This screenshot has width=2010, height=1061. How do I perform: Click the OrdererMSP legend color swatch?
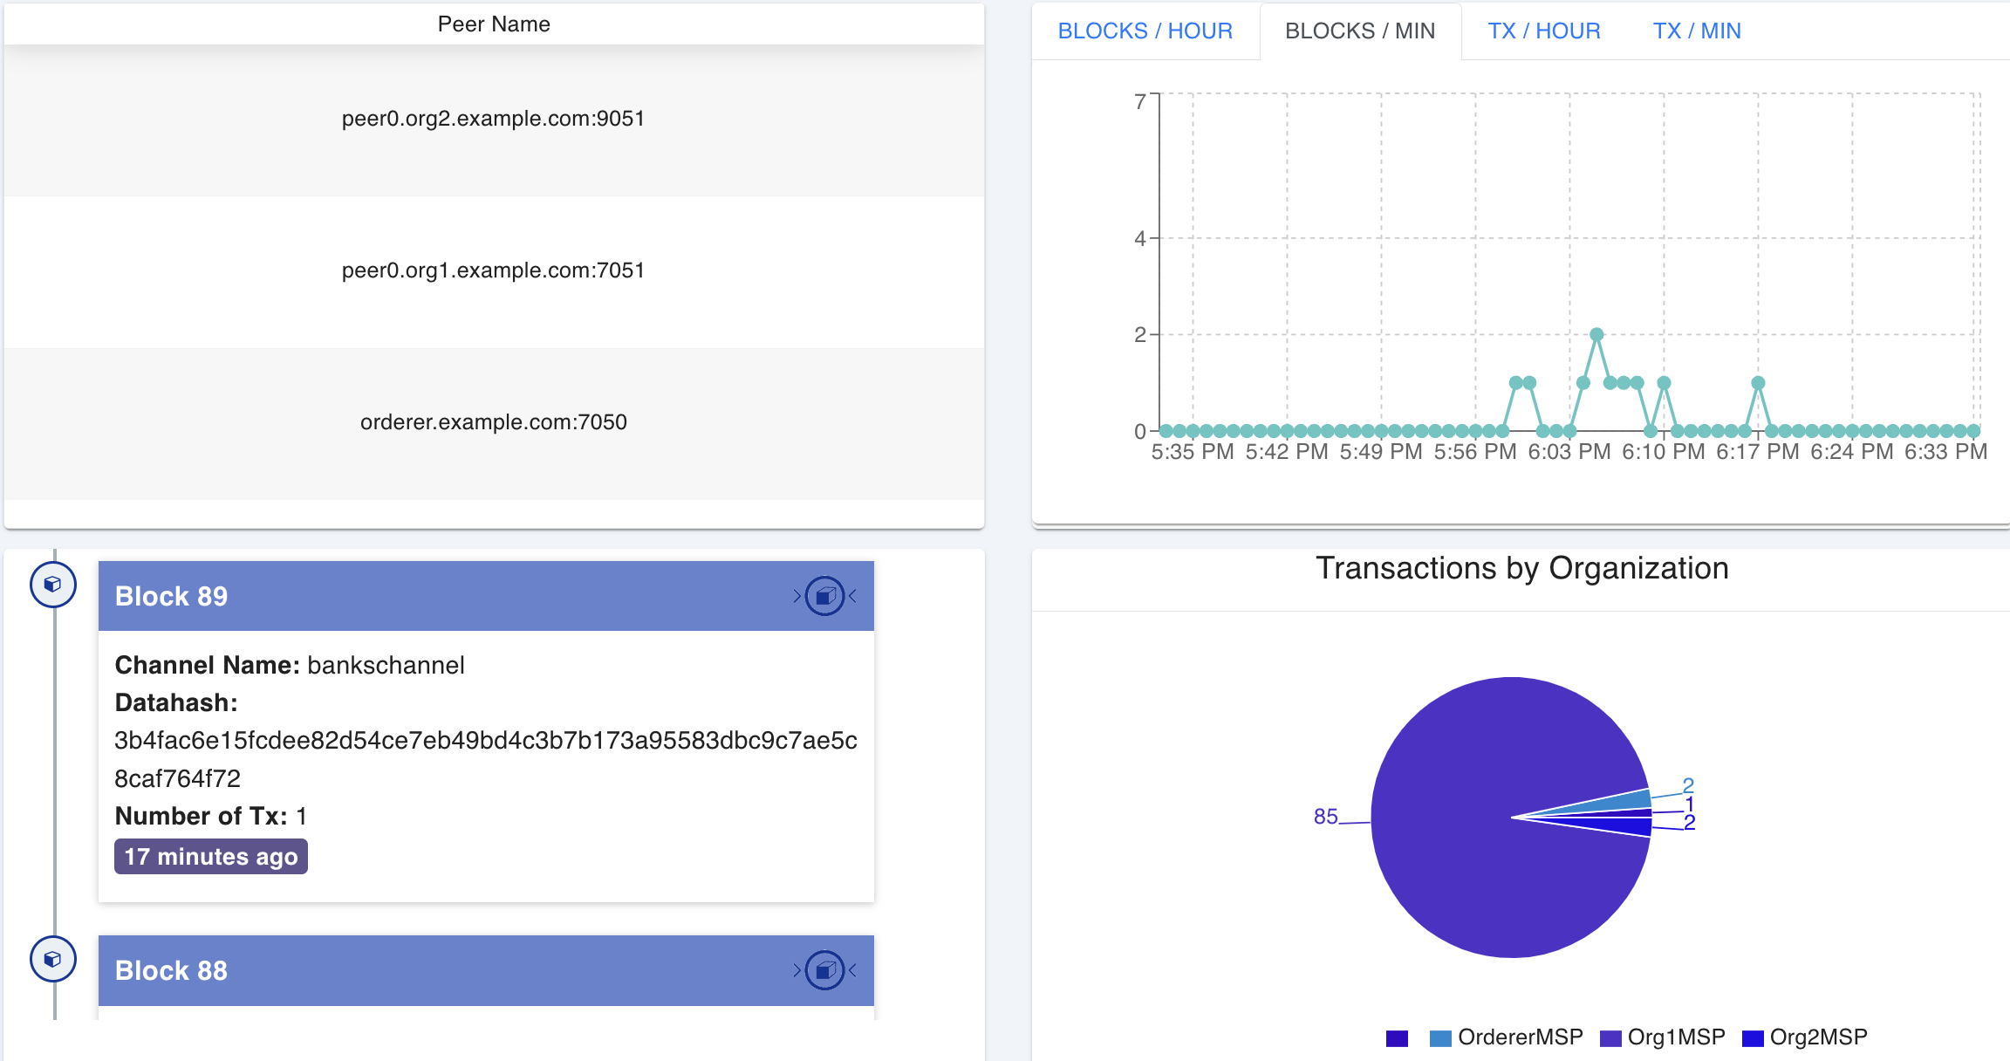coord(1440,1038)
